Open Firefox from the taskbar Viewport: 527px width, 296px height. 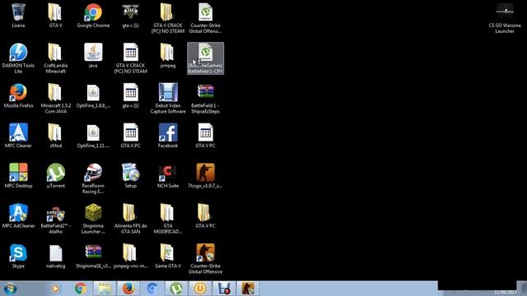tap(128, 289)
